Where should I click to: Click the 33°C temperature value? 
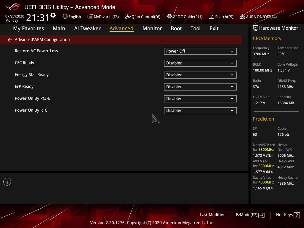point(281,54)
